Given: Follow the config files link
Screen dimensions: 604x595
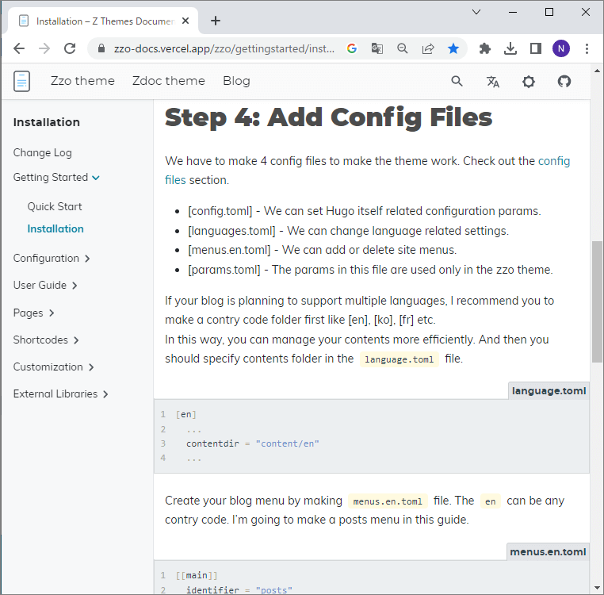Looking at the screenshot, I should click(553, 161).
